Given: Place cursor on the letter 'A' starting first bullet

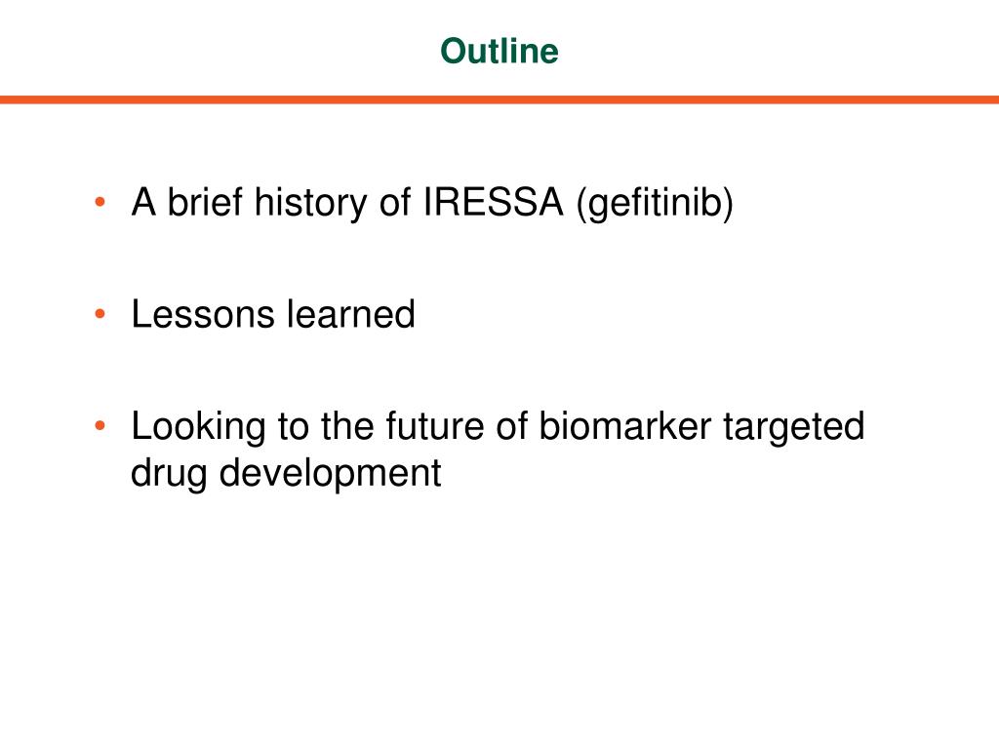Looking at the screenshot, I should [143, 202].
